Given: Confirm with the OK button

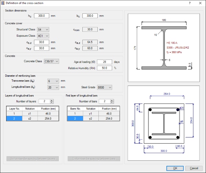Looking at the screenshot, I should click(175, 168).
